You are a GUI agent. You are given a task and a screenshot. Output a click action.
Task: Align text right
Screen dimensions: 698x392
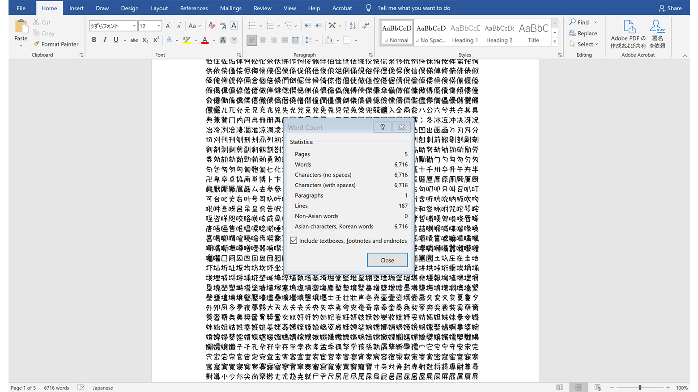[x=274, y=40]
